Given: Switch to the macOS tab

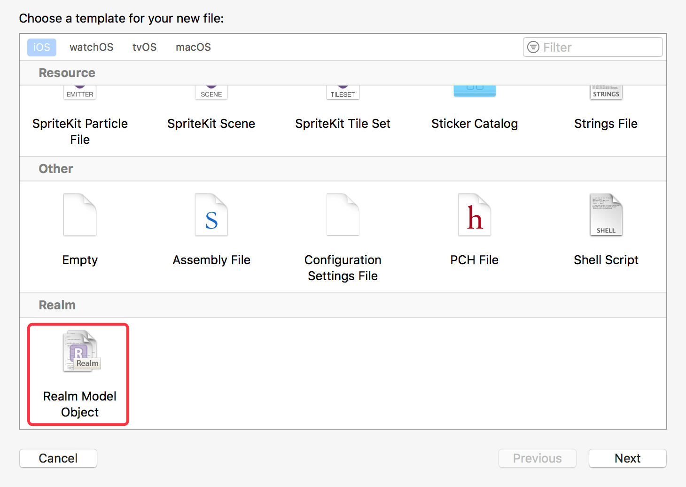Looking at the screenshot, I should tap(193, 47).
